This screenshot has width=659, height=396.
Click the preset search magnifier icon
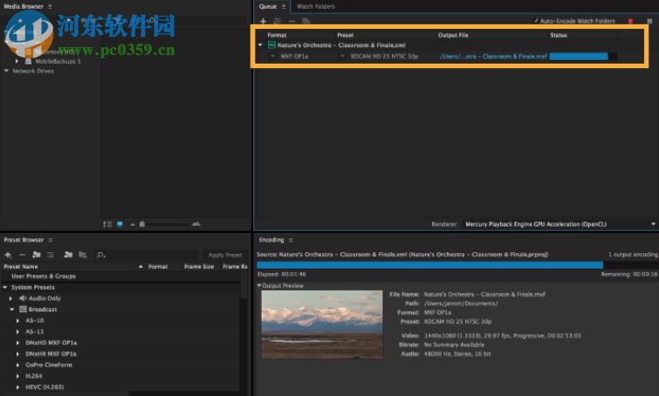pyautogui.click(x=100, y=255)
